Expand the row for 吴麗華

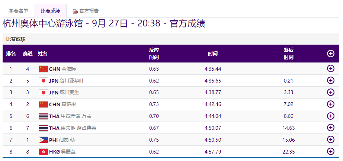tap(330, 151)
